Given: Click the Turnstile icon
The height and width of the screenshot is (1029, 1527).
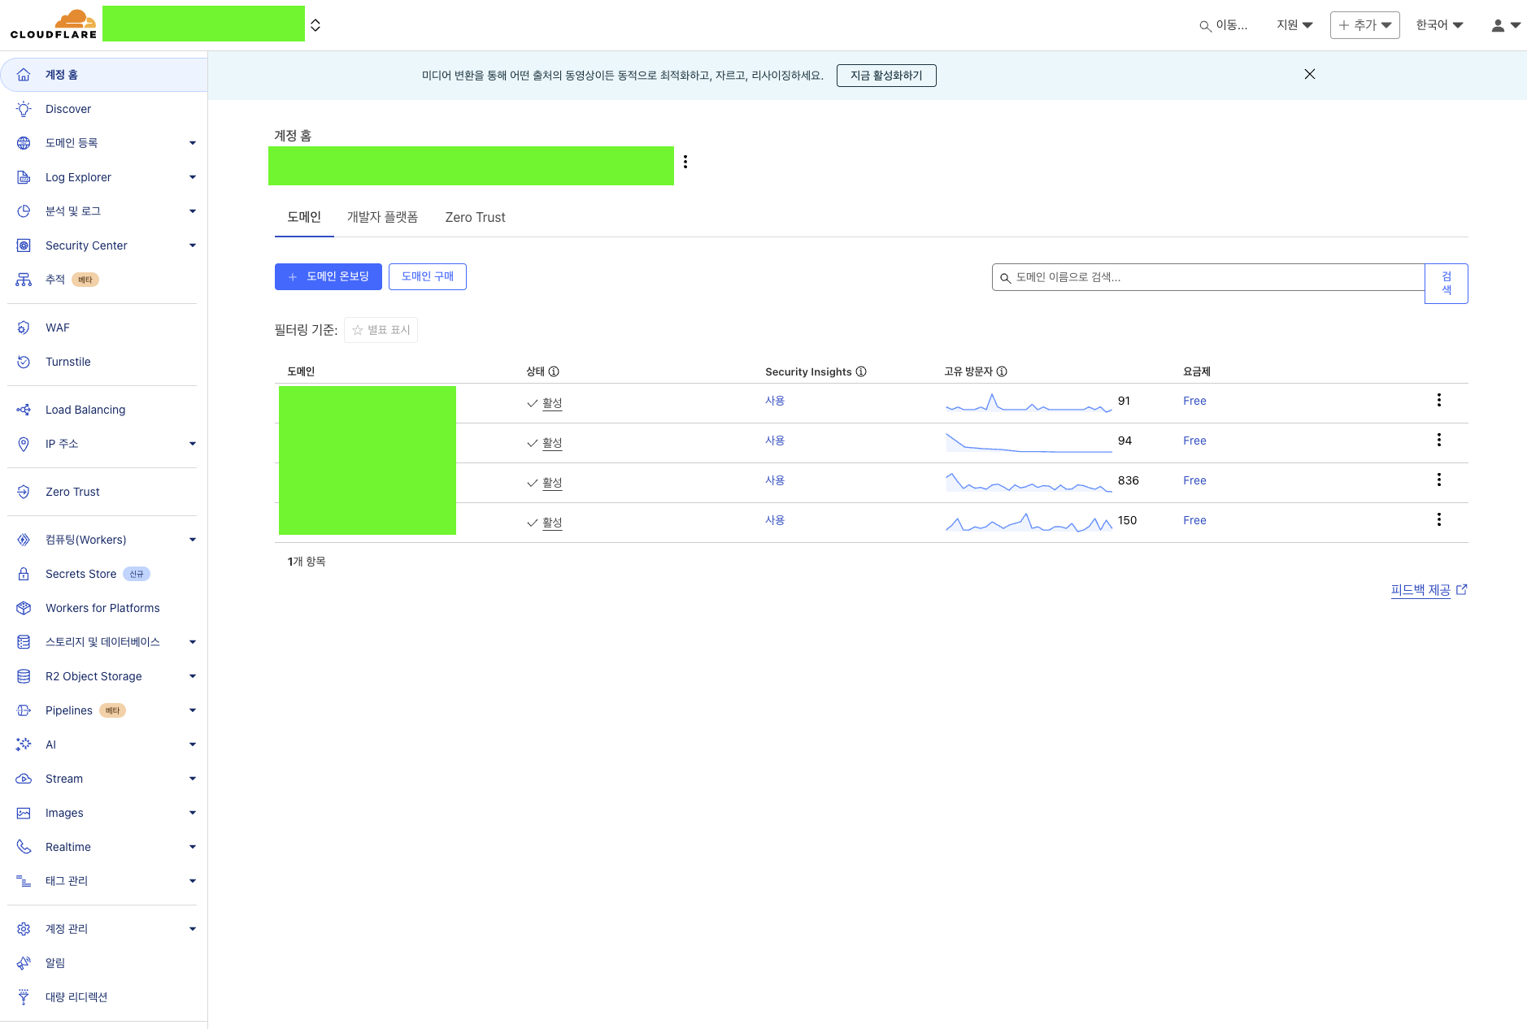Looking at the screenshot, I should pos(24,362).
